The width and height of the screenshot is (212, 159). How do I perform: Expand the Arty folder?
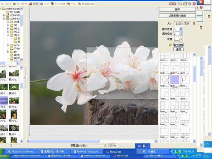[x=8, y=45]
